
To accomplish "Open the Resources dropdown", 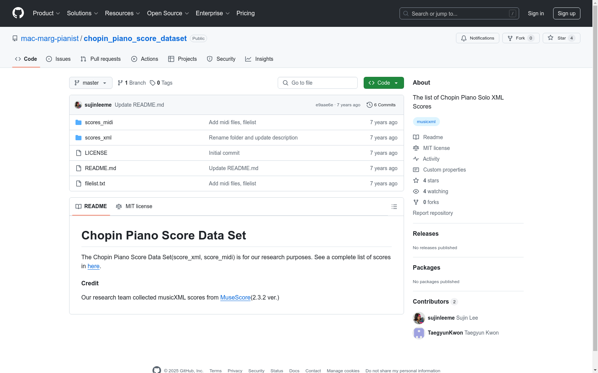I will coord(122,13).
